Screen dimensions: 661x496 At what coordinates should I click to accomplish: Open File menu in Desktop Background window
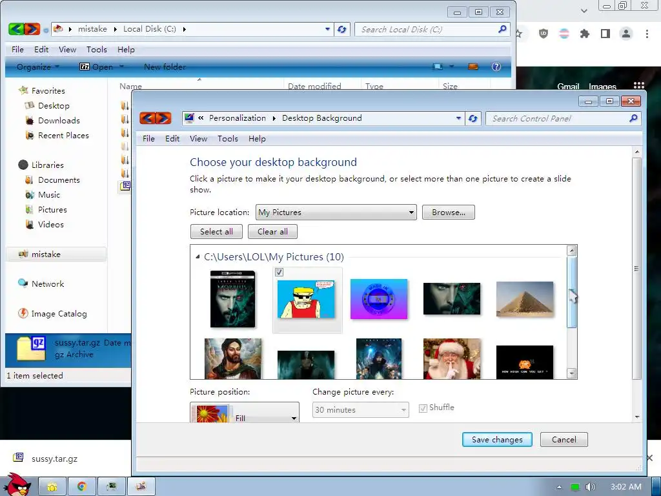[x=148, y=139]
